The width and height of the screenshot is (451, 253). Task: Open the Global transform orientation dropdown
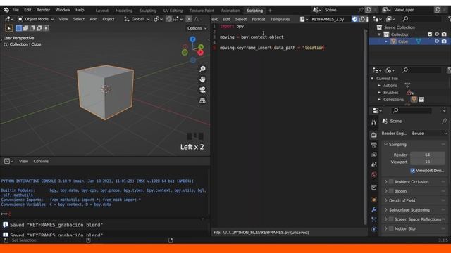[x=137, y=19]
